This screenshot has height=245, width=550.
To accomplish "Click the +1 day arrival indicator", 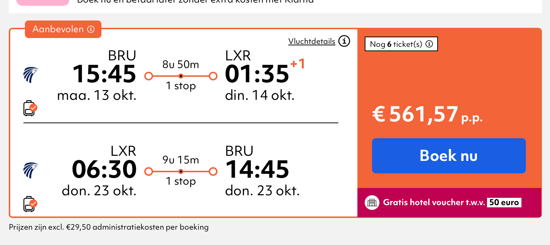I will 297,64.
